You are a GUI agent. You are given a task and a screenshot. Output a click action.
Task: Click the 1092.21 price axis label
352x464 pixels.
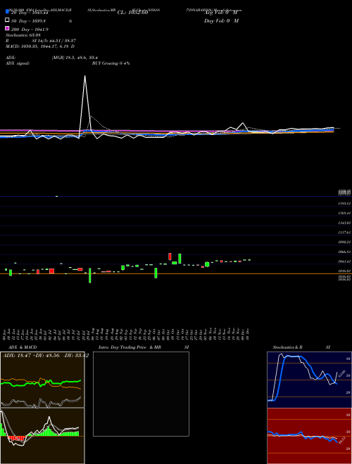344,242
